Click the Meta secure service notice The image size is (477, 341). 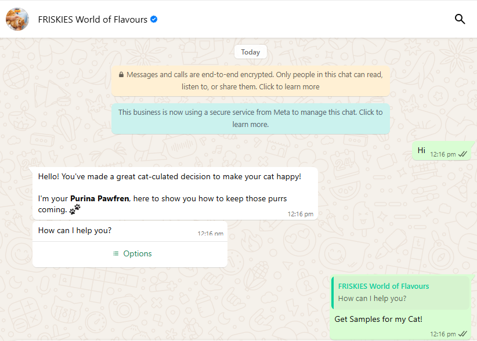[x=251, y=118]
